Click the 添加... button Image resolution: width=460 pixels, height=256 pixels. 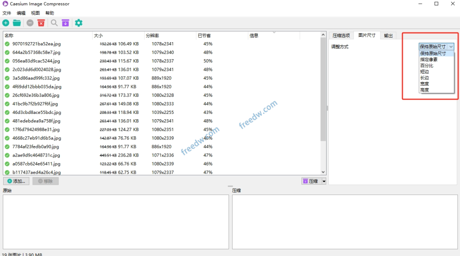tap(17, 181)
